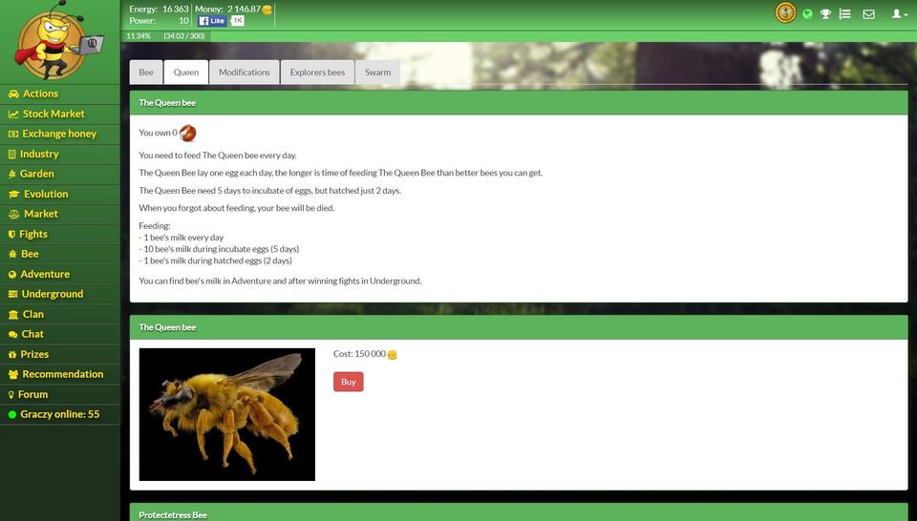
Task: Switch to the Explorers bees tab
Action: pyautogui.click(x=317, y=73)
